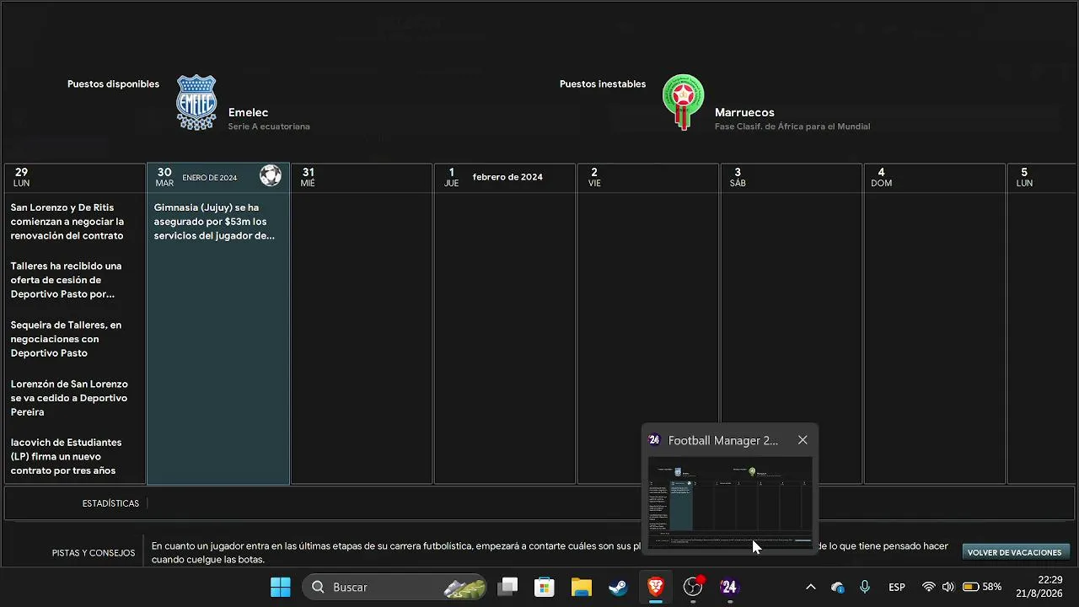1079x607 pixels.
Task: Select the Football Manager preview thumbnail
Action: (730, 502)
